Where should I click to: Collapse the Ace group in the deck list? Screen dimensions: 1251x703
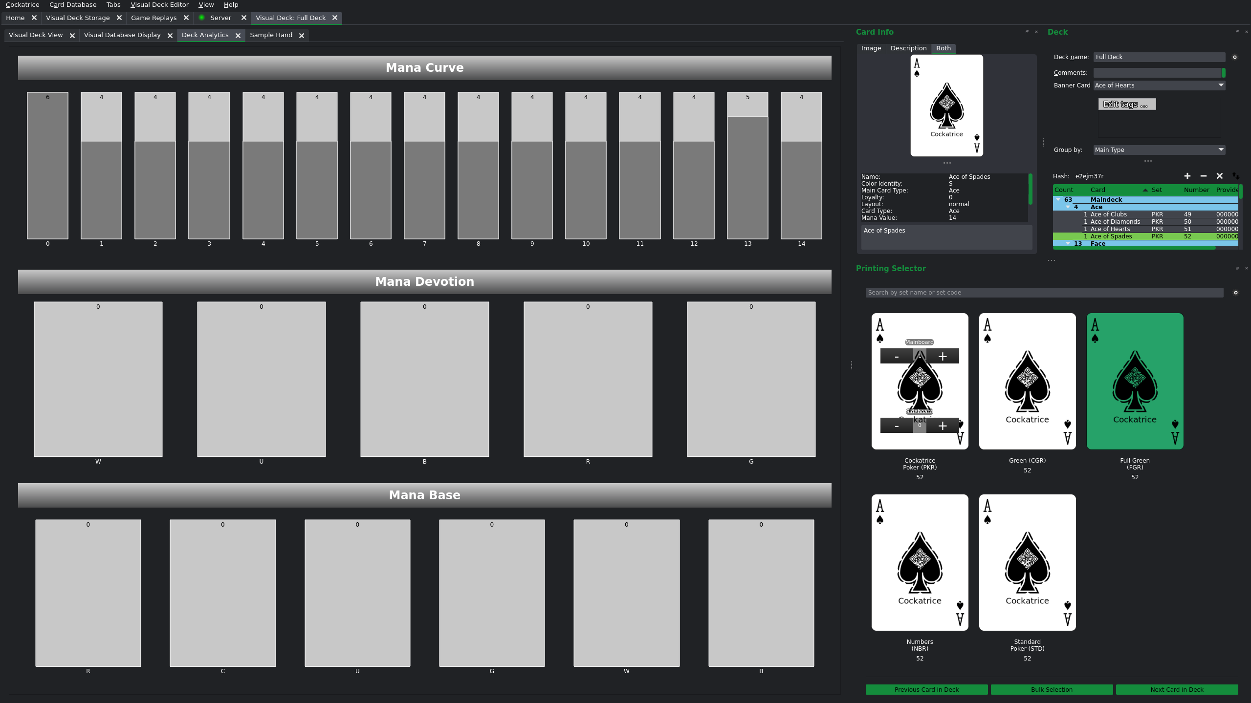pyautogui.click(x=1068, y=207)
